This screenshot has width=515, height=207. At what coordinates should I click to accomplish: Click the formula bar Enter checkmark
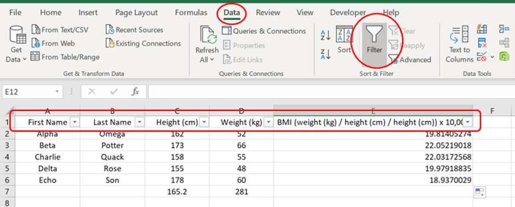tap(113, 92)
